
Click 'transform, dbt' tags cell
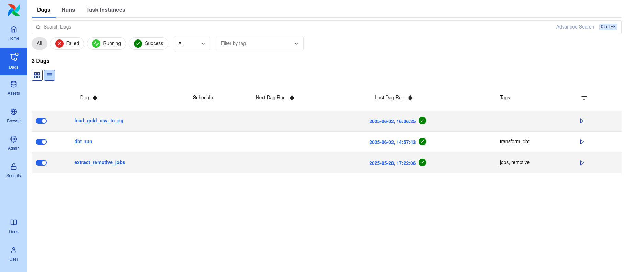point(514,141)
